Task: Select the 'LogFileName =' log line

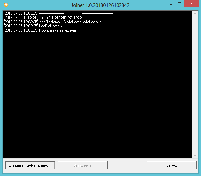Action: (x=33, y=26)
